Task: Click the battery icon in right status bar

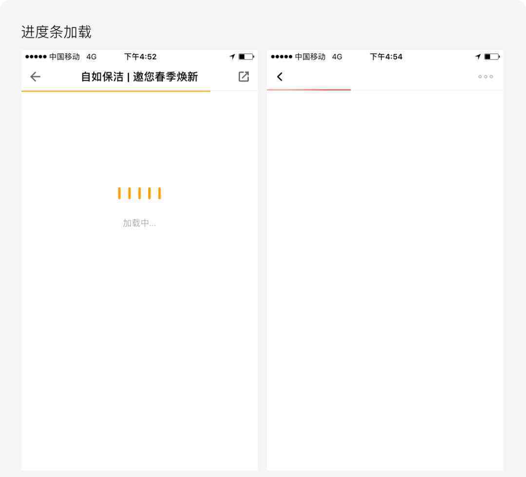Action: click(x=492, y=57)
